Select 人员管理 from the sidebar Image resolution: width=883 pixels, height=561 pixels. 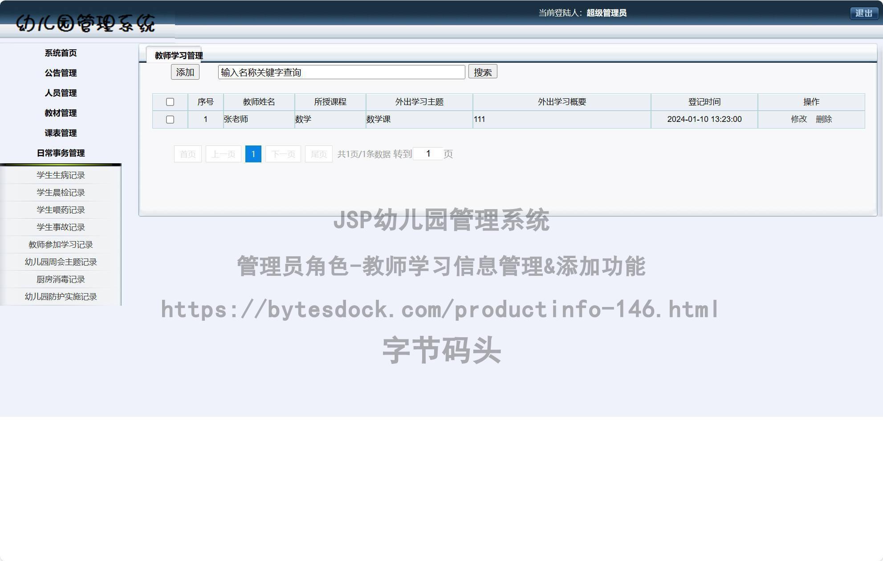[61, 93]
